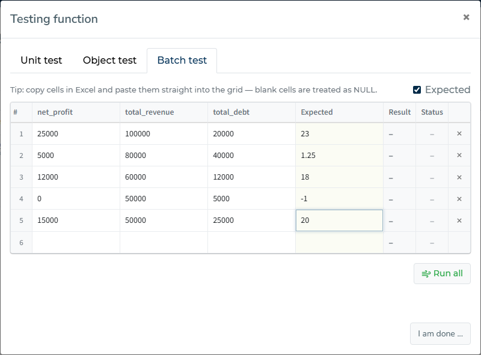Select the Batch test tab

coord(182,61)
